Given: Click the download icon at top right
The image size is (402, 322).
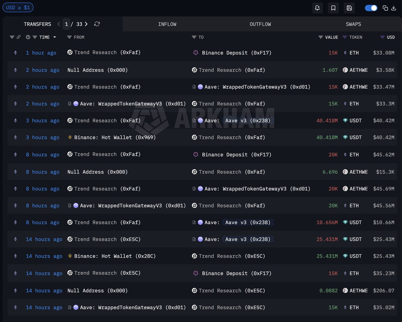Looking at the screenshot, I should click(x=393, y=8).
